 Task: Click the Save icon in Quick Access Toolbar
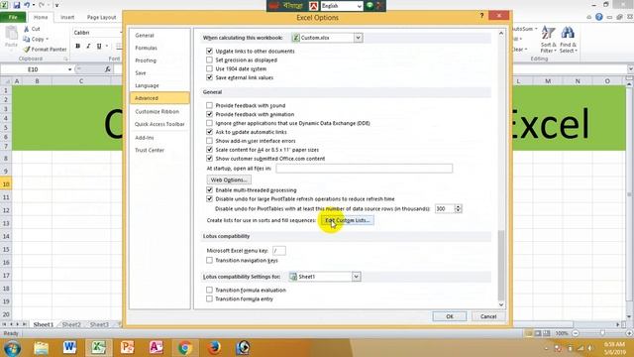[17, 5]
